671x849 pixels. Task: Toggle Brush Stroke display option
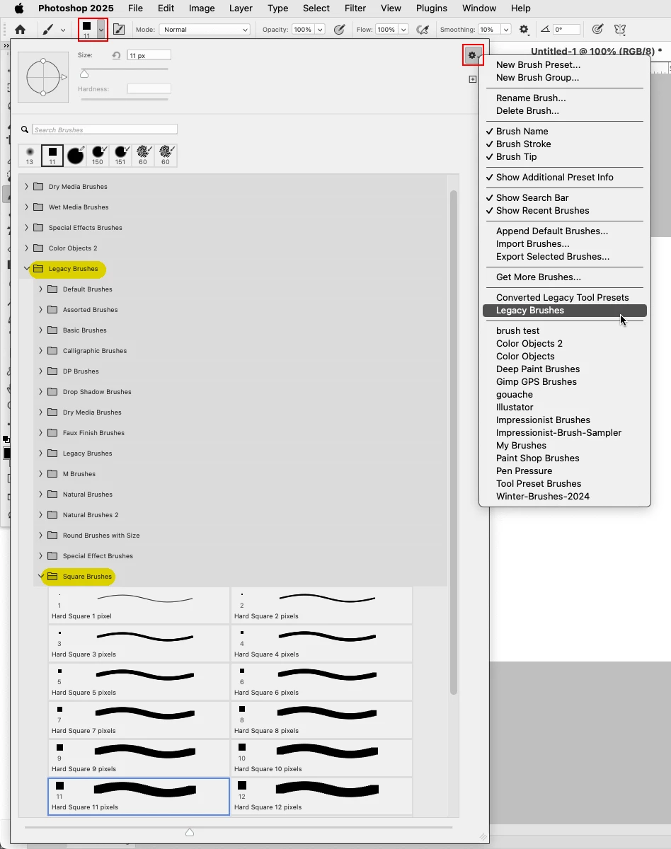[x=523, y=144]
